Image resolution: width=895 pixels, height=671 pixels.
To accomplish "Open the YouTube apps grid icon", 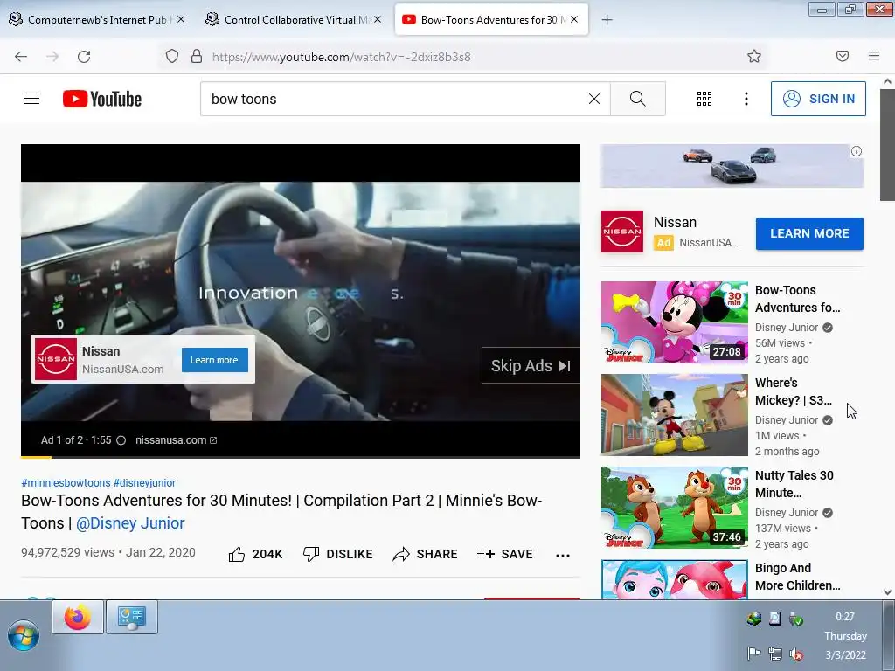I will click(704, 99).
